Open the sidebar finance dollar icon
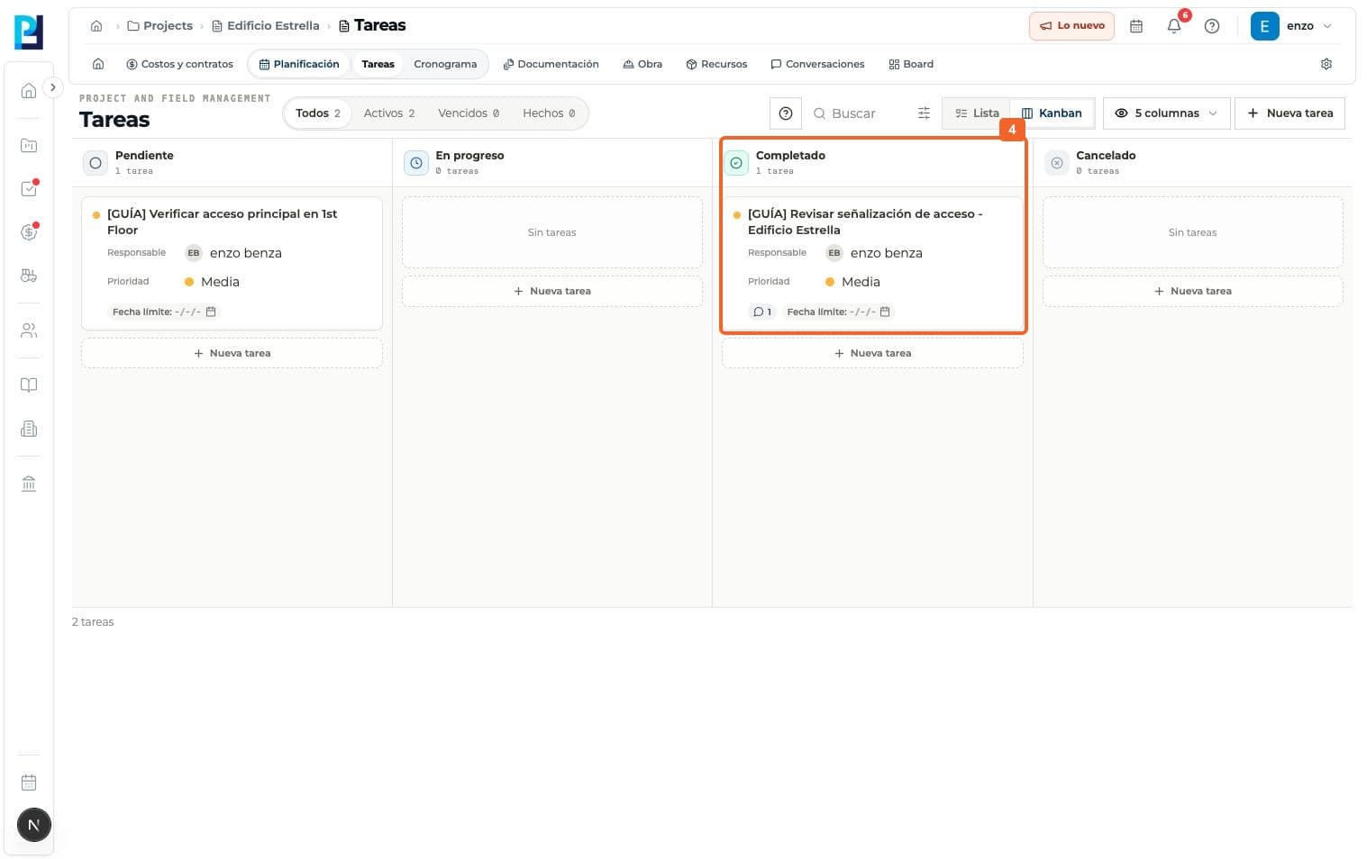This screenshot has width=1367, height=859. [29, 232]
